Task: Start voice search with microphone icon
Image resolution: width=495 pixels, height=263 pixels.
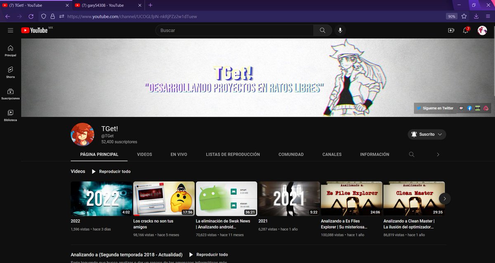Action: pos(340,31)
